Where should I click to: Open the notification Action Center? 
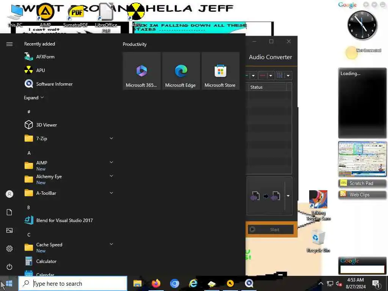tap(376, 283)
